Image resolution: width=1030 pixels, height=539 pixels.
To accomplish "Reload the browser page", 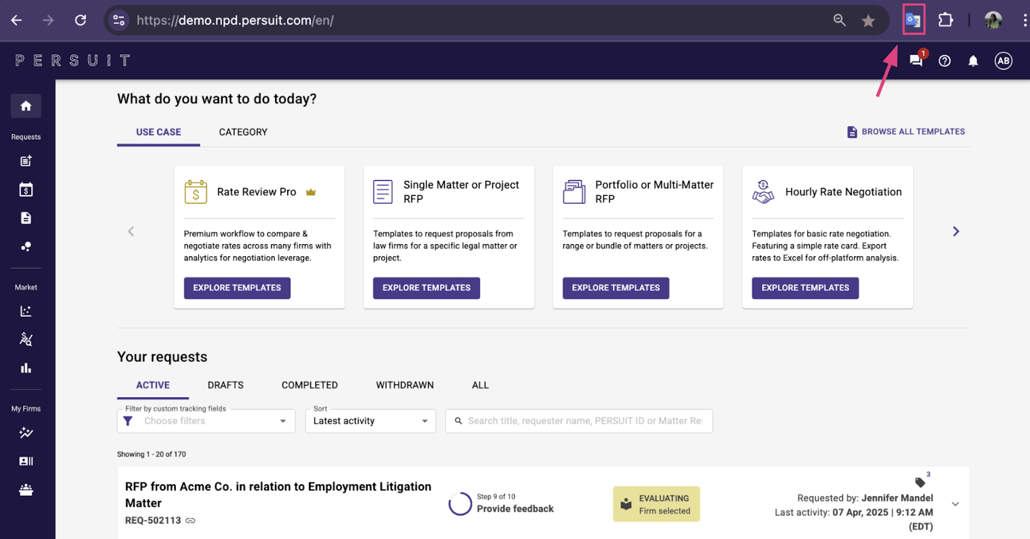I will click(x=80, y=20).
